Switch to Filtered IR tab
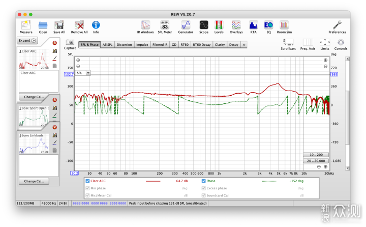366x227 pixels. tap(160, 45)
